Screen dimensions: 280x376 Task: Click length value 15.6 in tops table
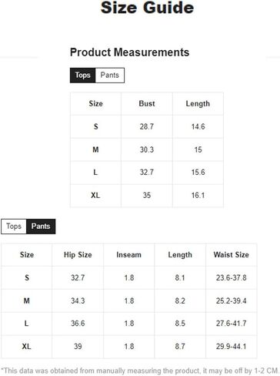coord(198,172)
